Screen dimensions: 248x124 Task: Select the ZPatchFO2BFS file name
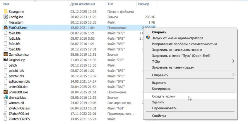19,119
